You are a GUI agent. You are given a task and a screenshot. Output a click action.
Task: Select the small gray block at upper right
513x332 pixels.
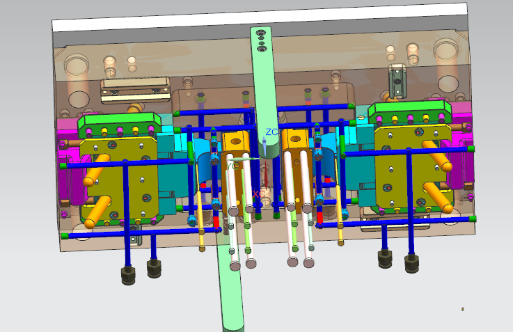(x=397, y=81)
